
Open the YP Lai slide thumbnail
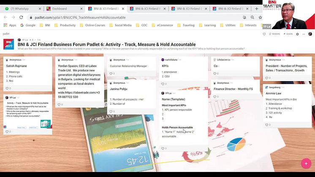[28, 115]
